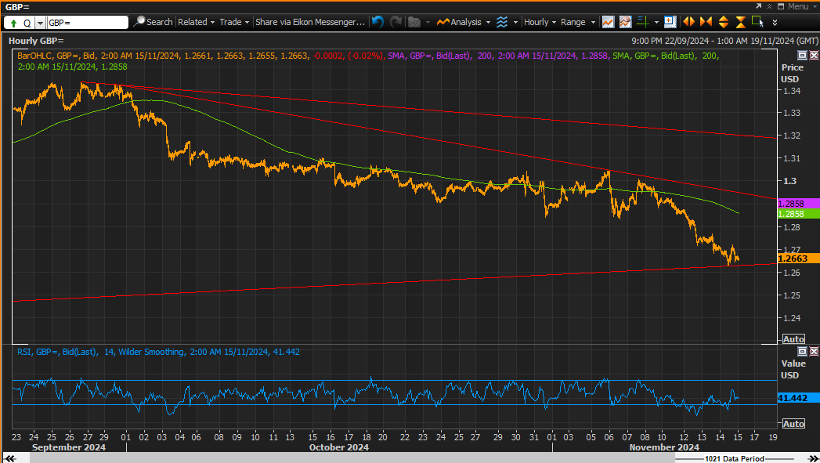Click the compress vertically arrows icon
This screenshot has height=463, width=820.
pyautogui.click(x=741, y=22)
